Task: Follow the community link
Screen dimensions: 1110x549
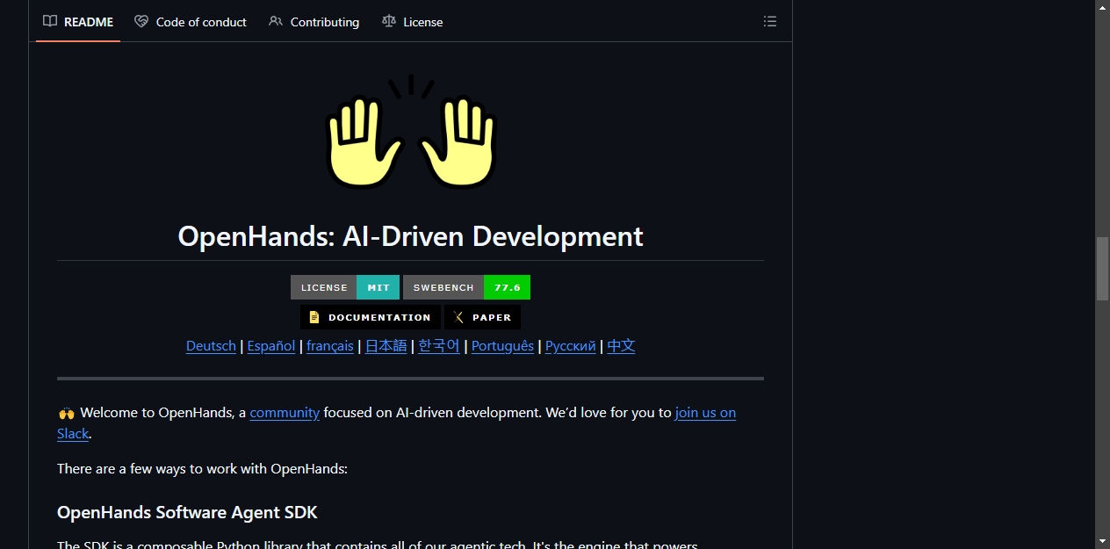Action: tap(285, 413)
